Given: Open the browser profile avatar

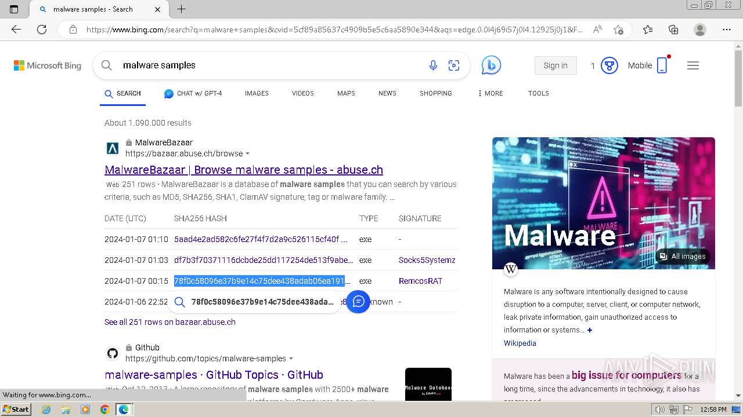Looking at the screenshot, I should pyautogui.click(x=700, y=30).
